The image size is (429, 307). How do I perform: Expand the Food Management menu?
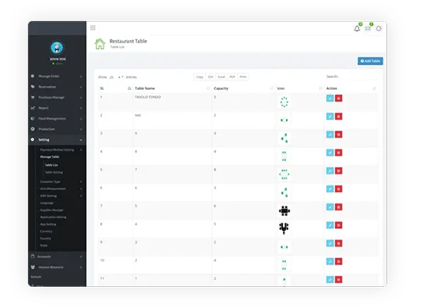coord(57,118)
